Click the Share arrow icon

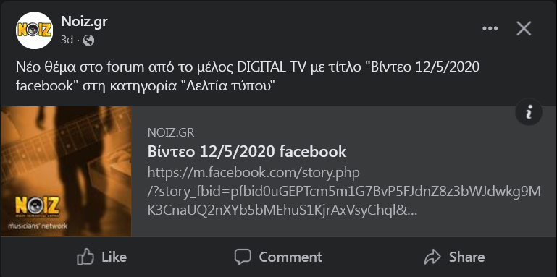432,257
